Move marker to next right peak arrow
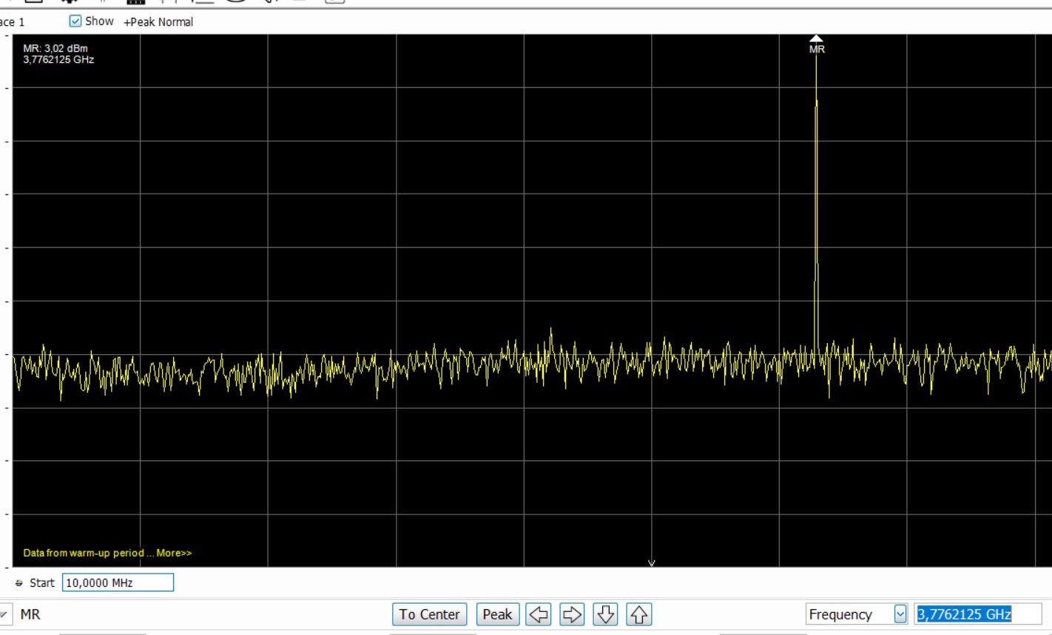1052x635 pixels. 573,614
